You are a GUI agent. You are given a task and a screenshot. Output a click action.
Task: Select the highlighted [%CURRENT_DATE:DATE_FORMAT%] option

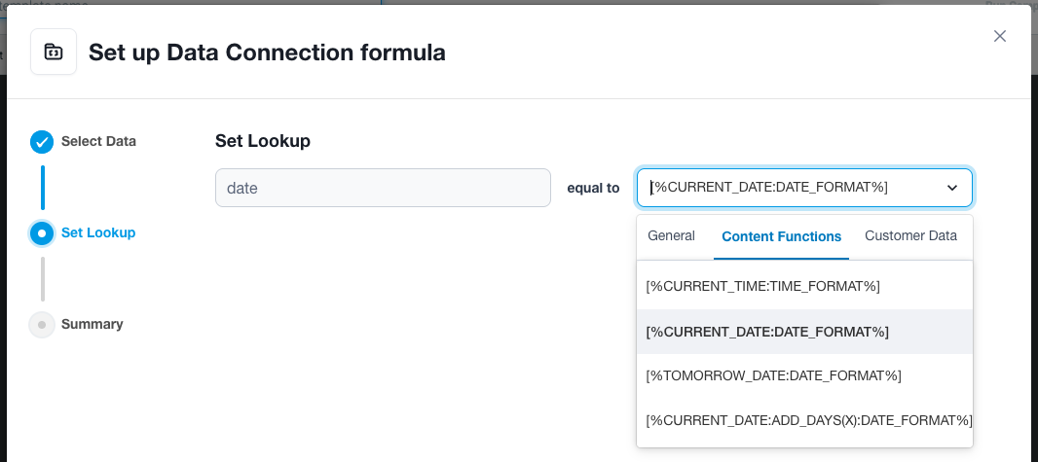[x=804, y=332]
